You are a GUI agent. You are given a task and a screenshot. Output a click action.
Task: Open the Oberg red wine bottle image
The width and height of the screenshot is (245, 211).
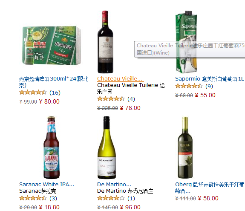tap(185, 147)
